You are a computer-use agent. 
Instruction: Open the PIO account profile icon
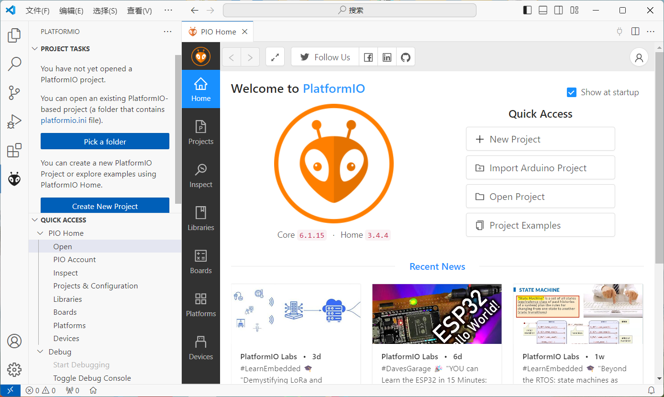[639, 57]
